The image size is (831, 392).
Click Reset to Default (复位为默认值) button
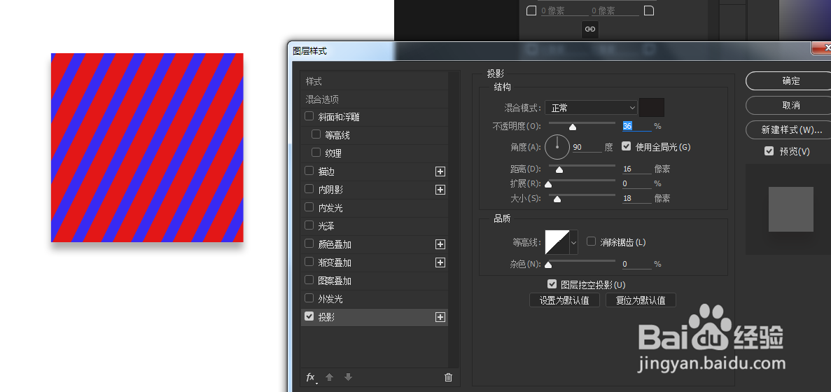click(641, 300)
